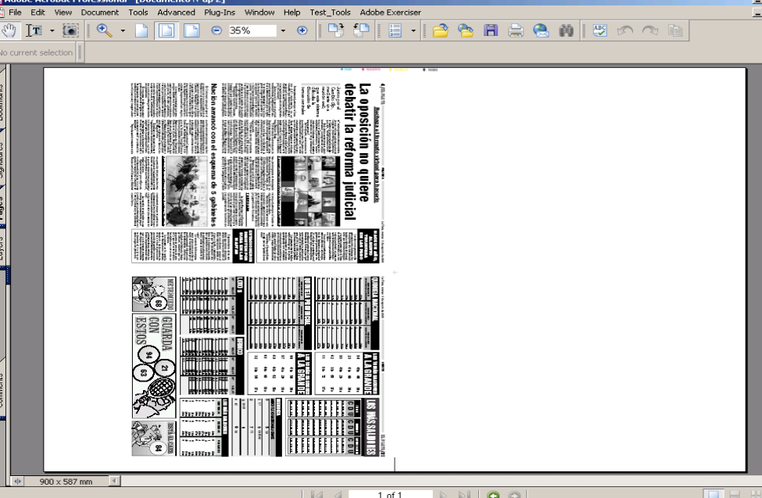762x498 pixels.
Task: Activate the Snapshot tool
Action: 69,31
